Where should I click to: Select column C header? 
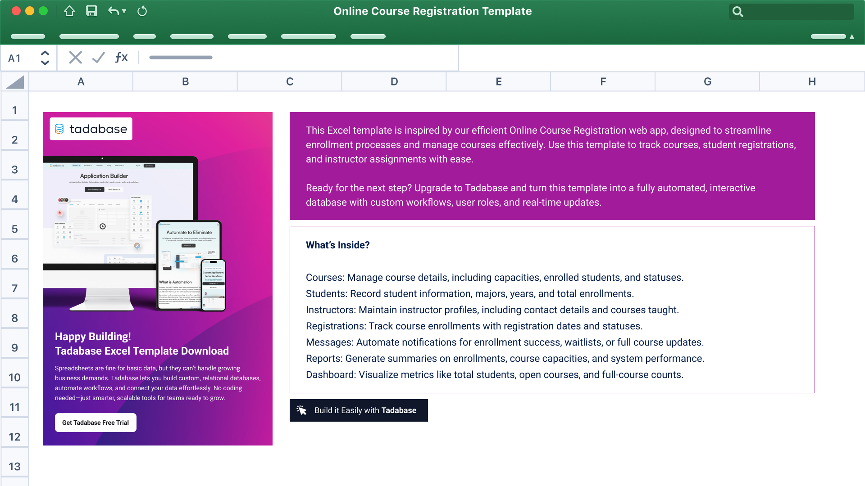tap(290, 81)
